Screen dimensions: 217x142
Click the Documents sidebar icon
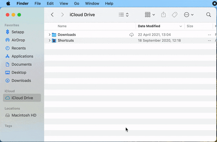[8, 65]
